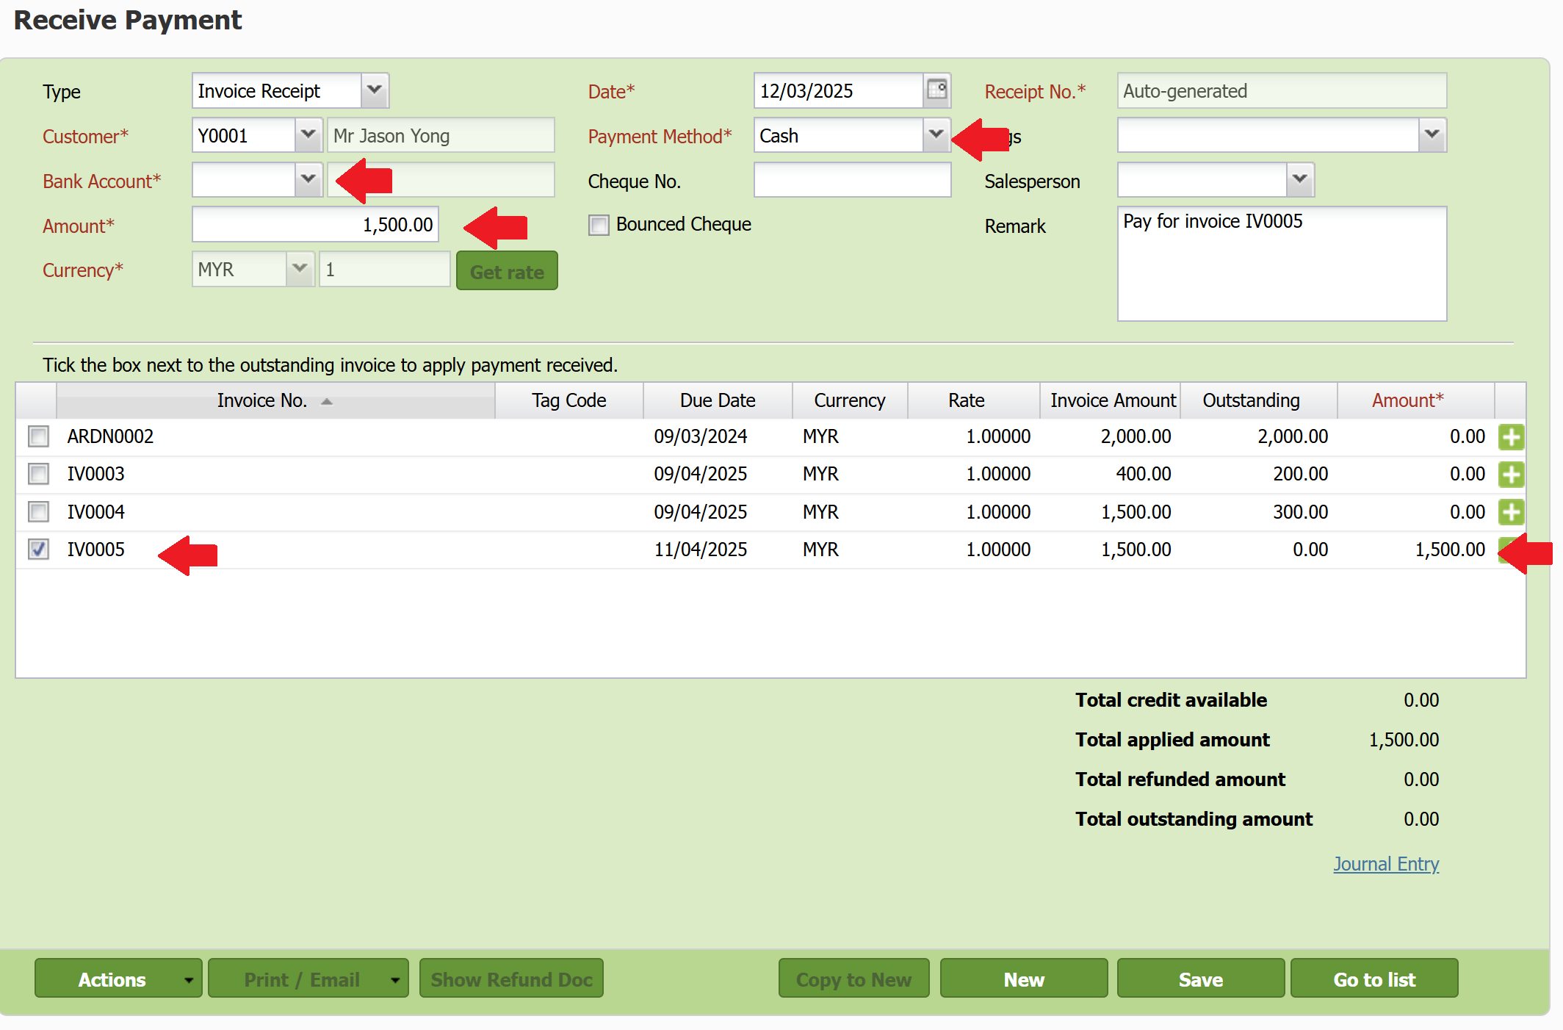Screen dimensions: 1563x1030
Task: Click green plus icon on IV0004 row
Action: tap(1510, 512)
